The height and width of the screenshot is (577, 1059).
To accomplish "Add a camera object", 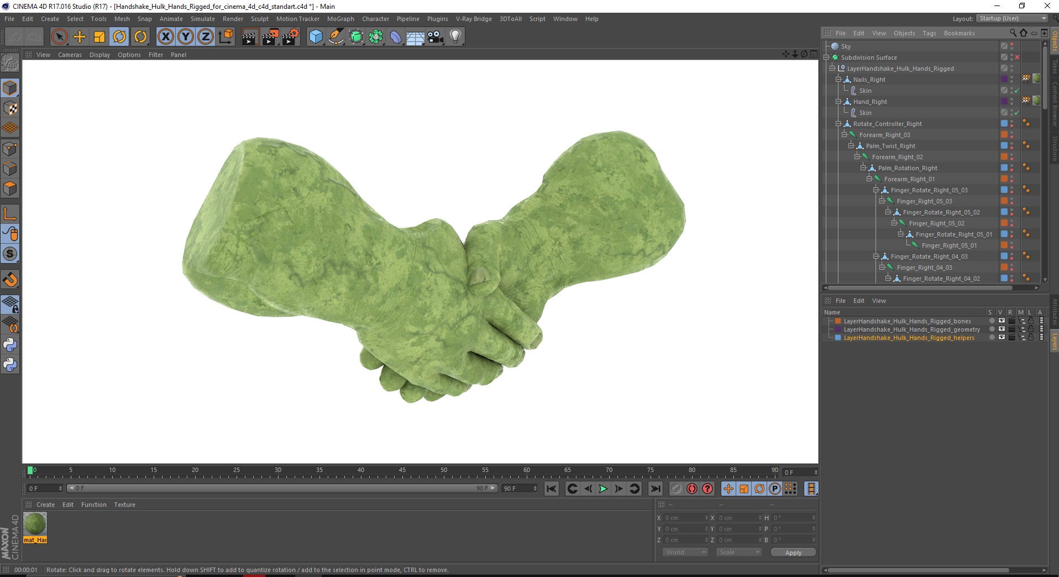I will [436, 37].
